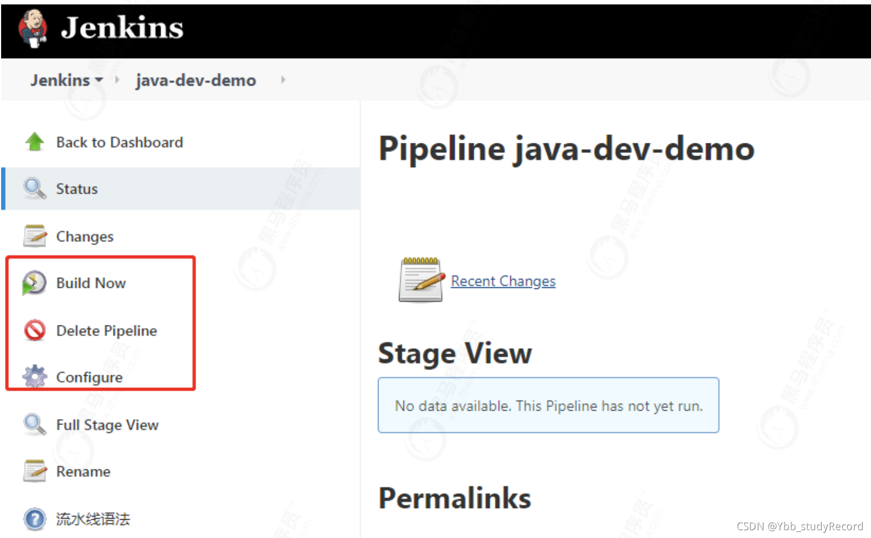Click the Rename notepad icon
The image size is (871, 538).
35,471
